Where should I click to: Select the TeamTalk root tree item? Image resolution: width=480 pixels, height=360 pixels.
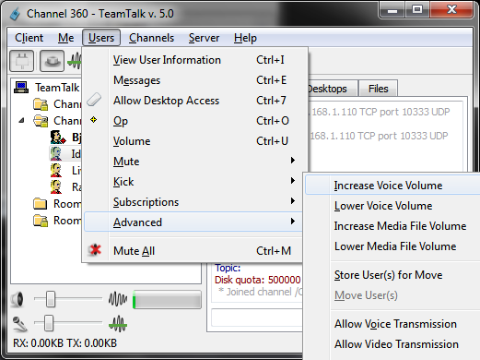click(57, 88)
